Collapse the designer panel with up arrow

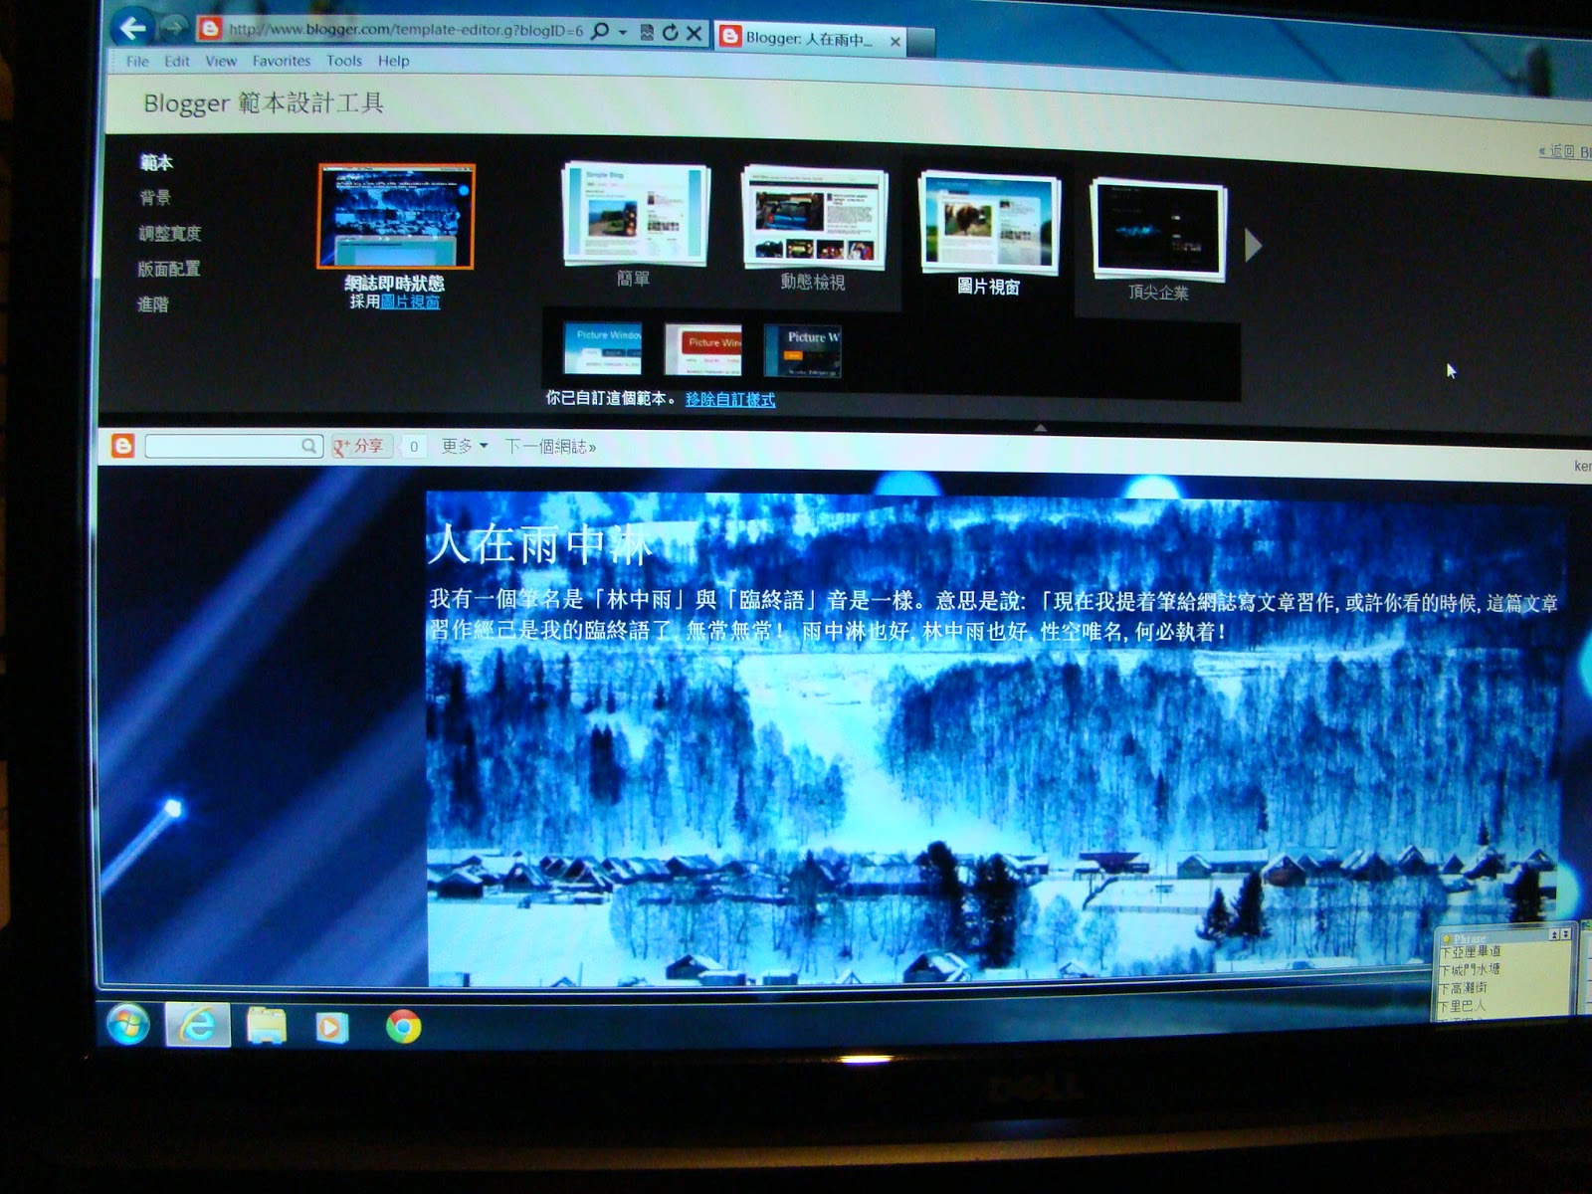click(1040, 428)
